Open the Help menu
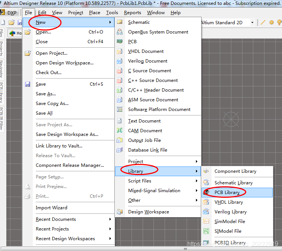Viewport: 282px width, 251px height. 175,13
